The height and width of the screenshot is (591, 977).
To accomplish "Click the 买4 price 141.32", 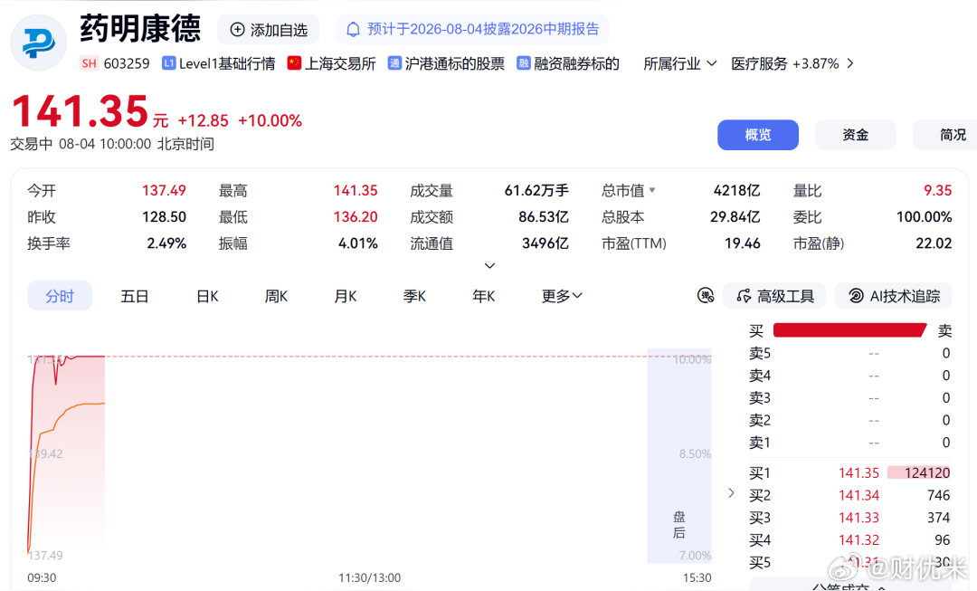I will tap(858, 540).
